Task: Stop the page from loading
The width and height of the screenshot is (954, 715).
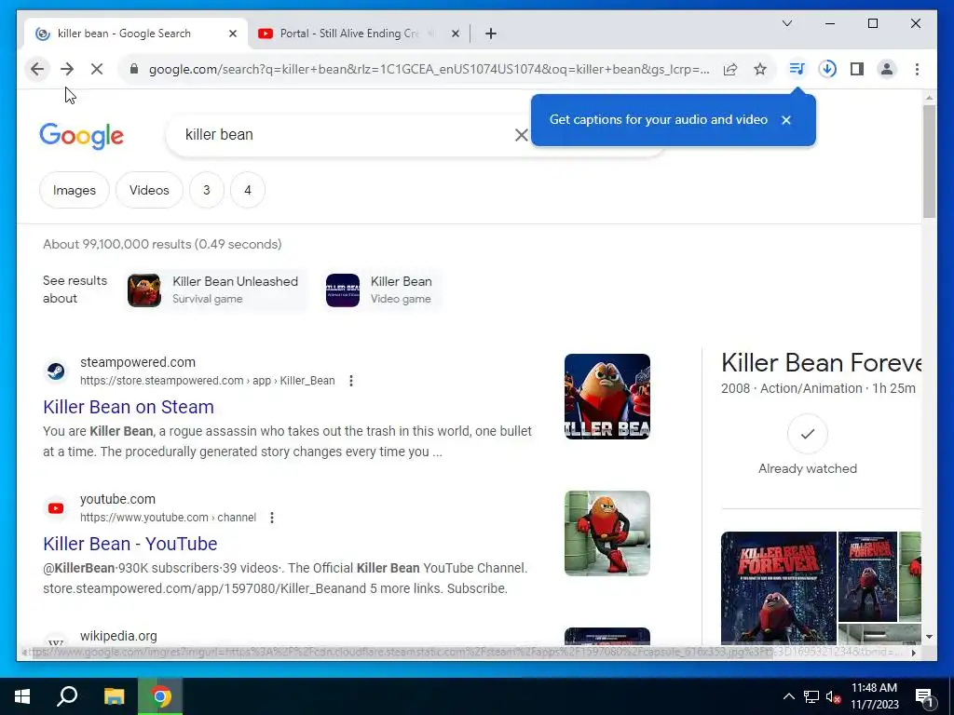Action: coord(97,69)
